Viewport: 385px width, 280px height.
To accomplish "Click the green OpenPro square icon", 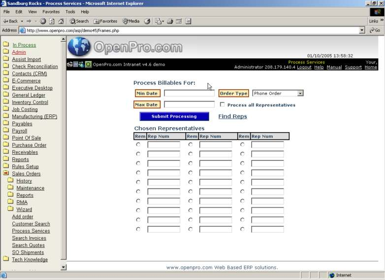I will click(x=89, y=64).
